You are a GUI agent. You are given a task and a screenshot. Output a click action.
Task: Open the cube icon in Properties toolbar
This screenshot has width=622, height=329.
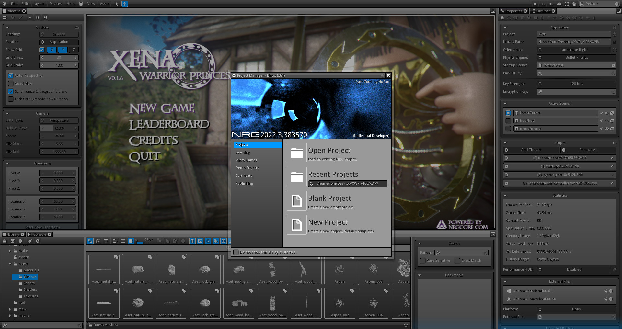[x=535, y=18]
